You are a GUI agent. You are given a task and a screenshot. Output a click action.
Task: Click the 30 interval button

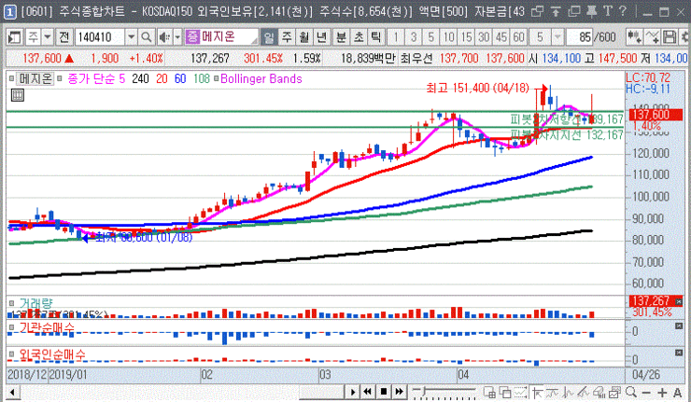point(484,37)
